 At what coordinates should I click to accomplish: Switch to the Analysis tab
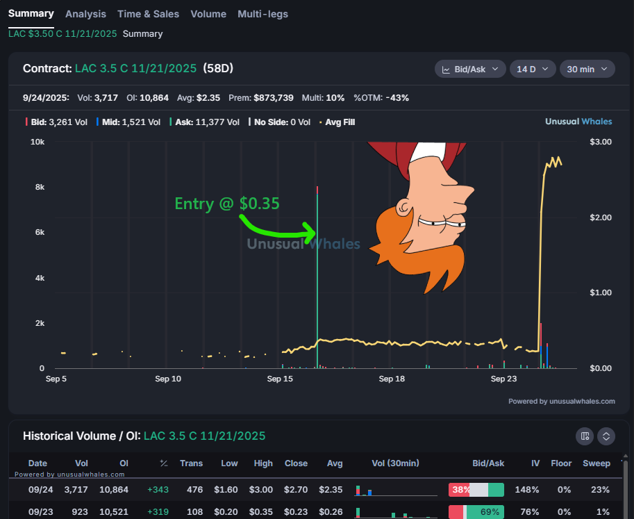[85, 14]
